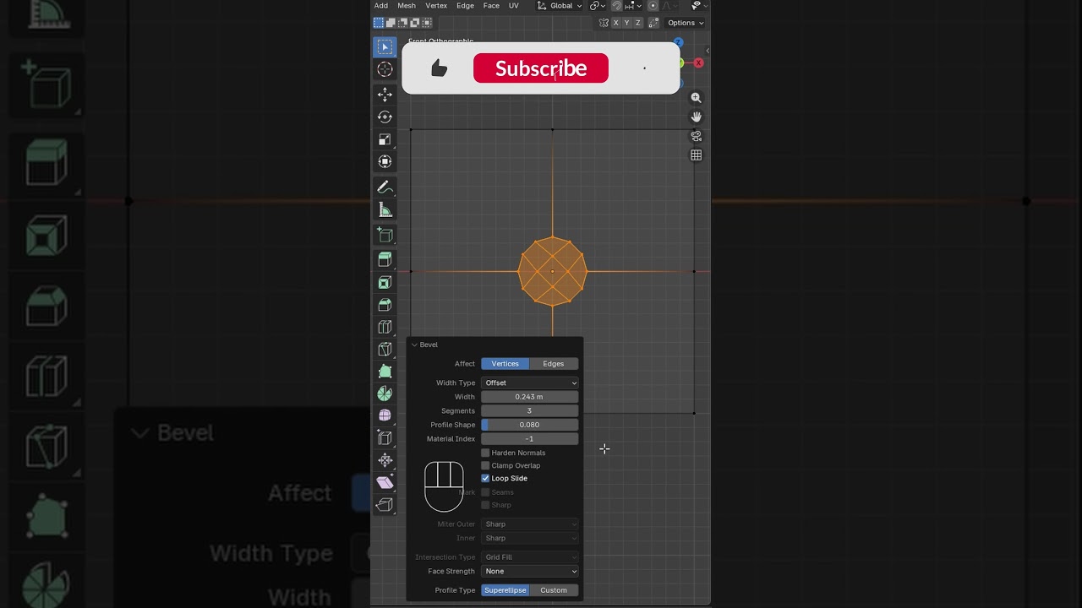The height and width of the screenshot is (608, 1082).
Task: Toggle snapping magnet icon
Action: (617, 6)
